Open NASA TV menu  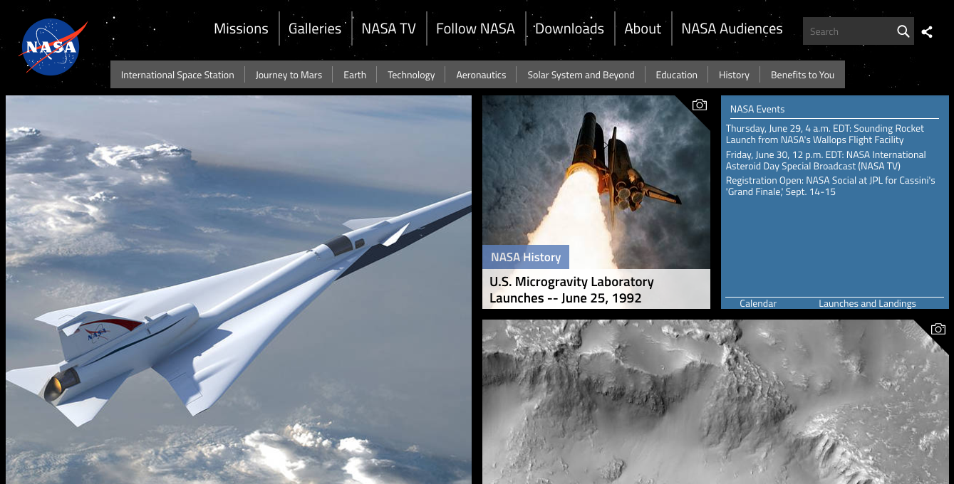388,28
